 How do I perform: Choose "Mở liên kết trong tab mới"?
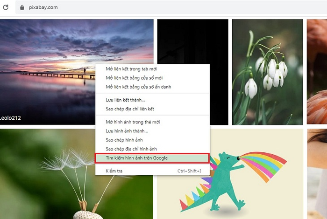tap(152, 69)
